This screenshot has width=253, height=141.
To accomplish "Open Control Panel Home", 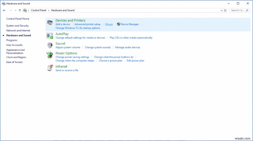I will (18, 19).
